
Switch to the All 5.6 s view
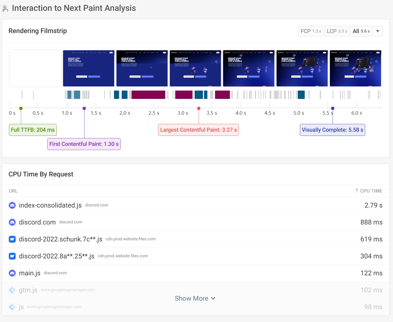coord(361,31)
